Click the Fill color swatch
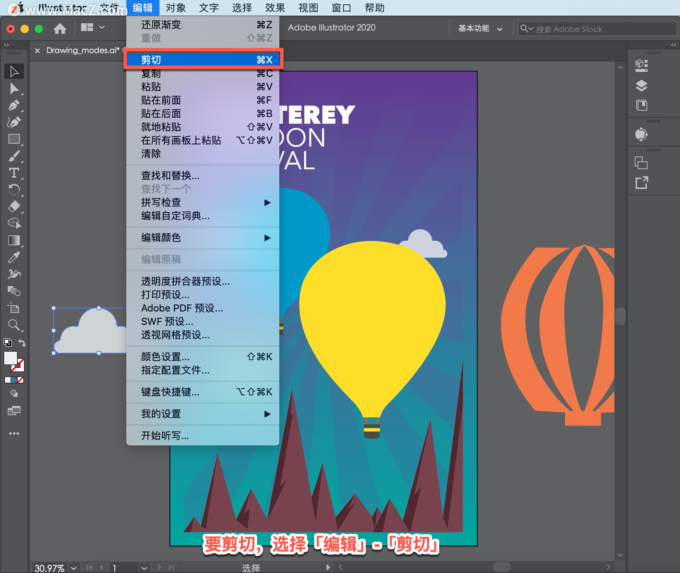 pos(10,358)
